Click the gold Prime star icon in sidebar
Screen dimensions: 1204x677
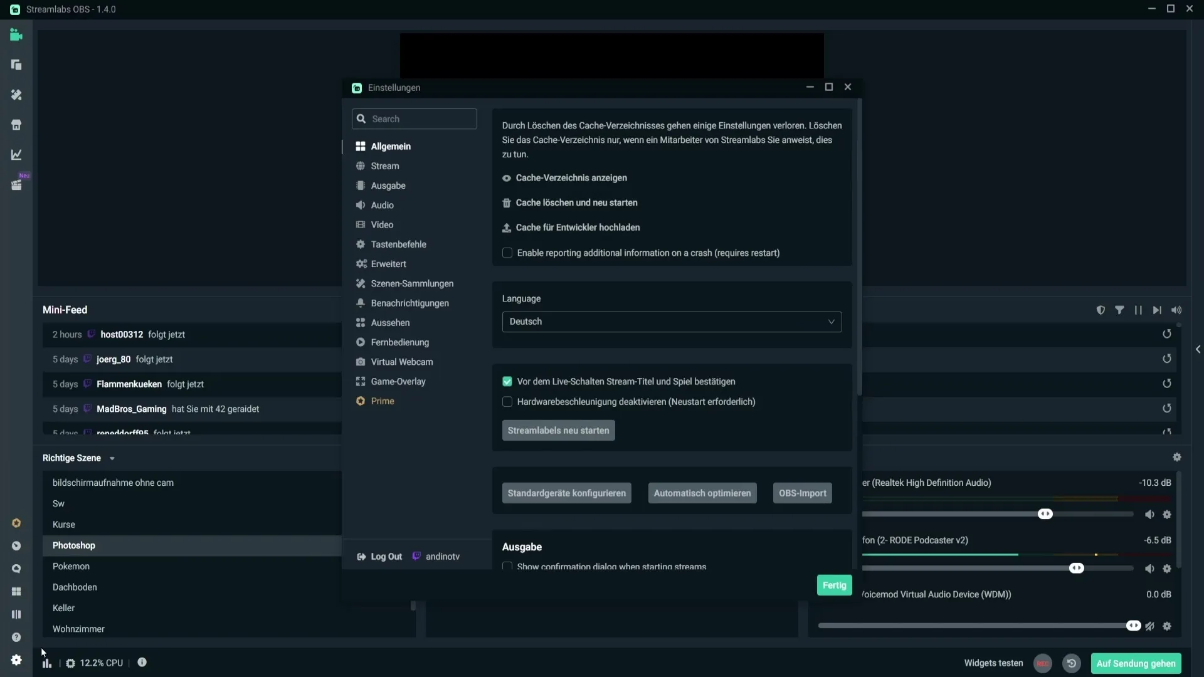click(16, 523)
